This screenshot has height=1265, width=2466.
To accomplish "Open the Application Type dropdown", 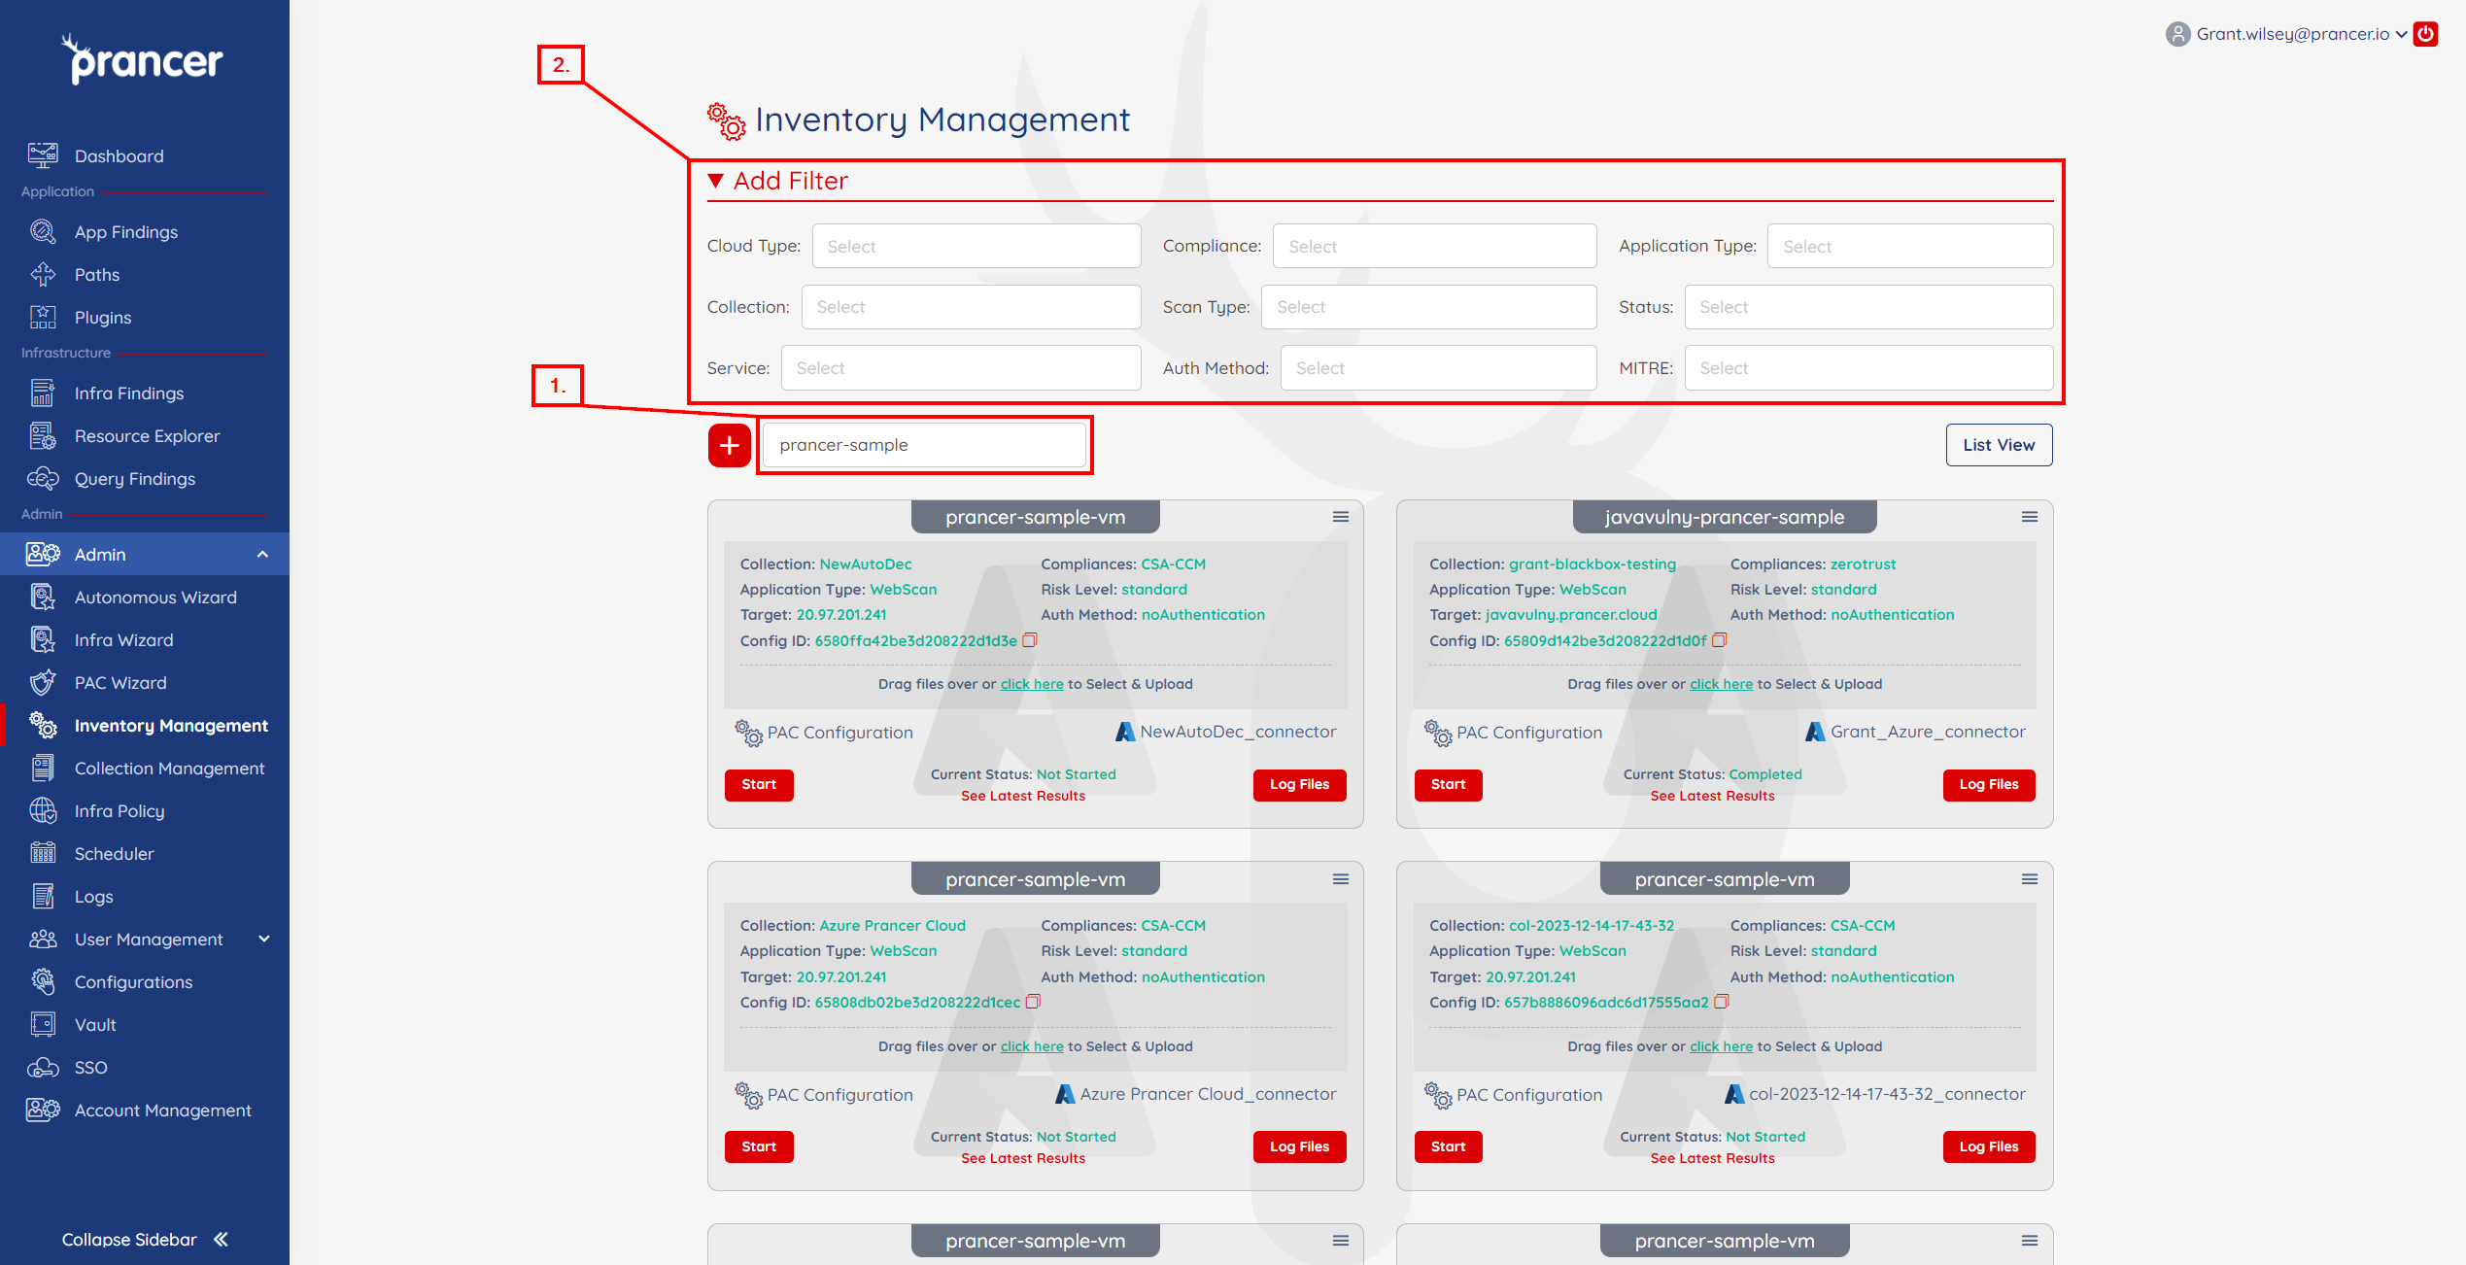I will point(1909,246).
